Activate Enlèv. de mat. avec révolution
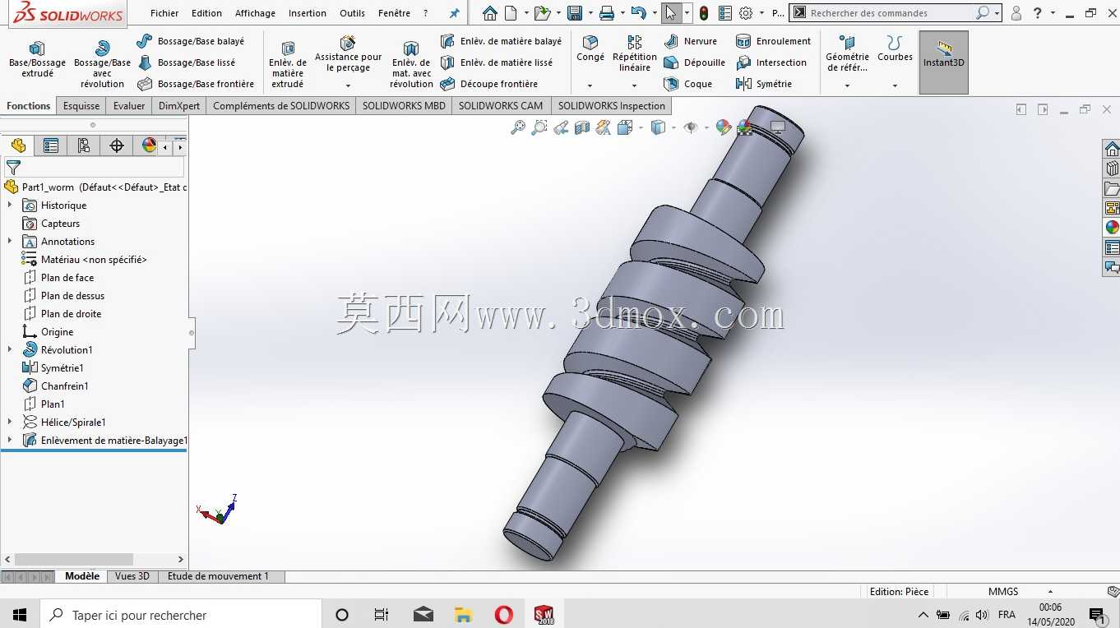Screen dimensions: 1120x628 (411, 64)
